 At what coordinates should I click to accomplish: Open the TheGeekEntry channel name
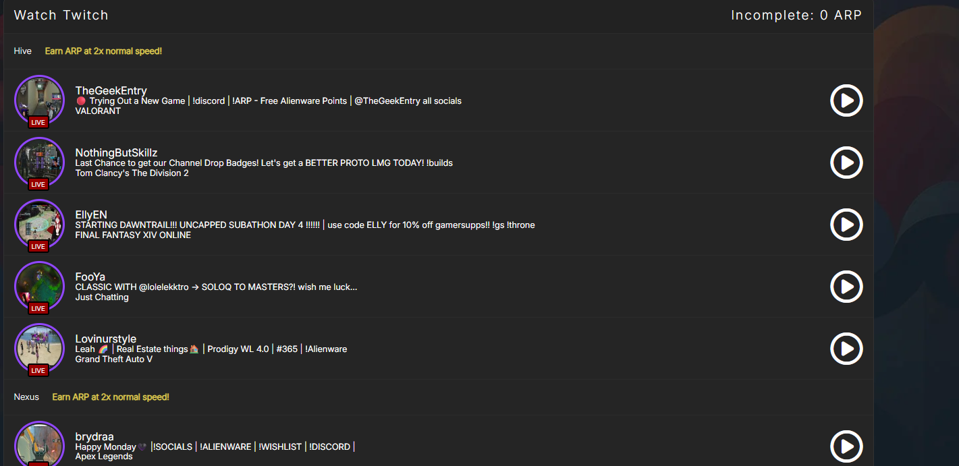pyautogui.click(x=111, y=90)
